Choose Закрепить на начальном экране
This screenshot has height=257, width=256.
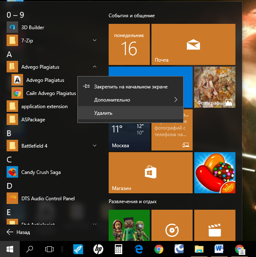click(130, 87)
